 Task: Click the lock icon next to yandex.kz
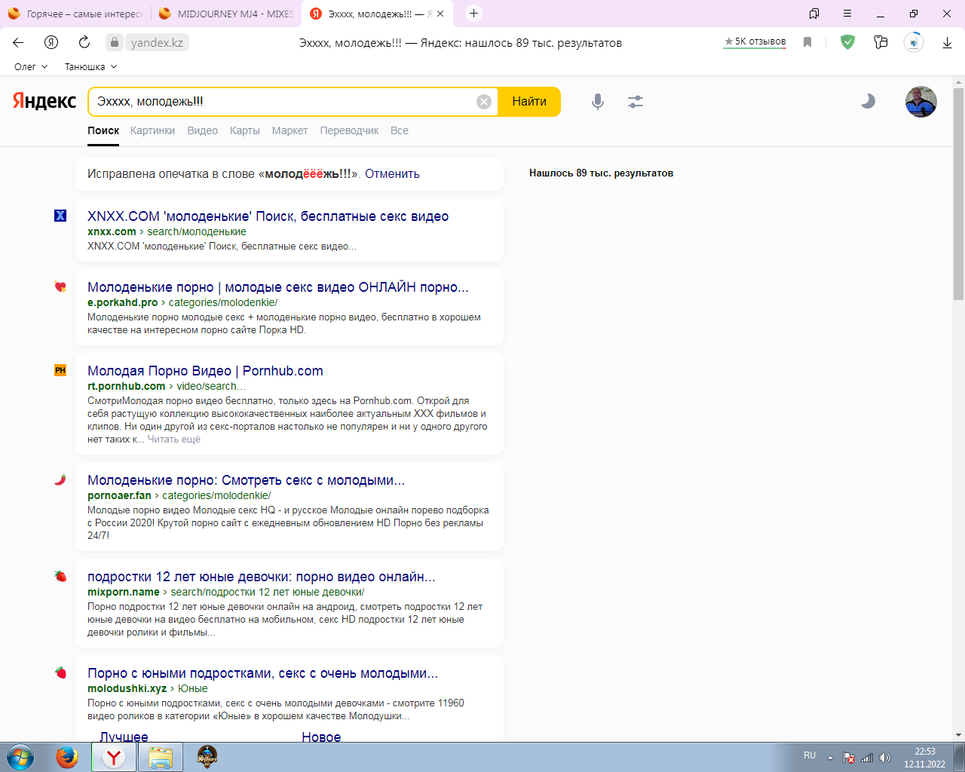point(115,42)
